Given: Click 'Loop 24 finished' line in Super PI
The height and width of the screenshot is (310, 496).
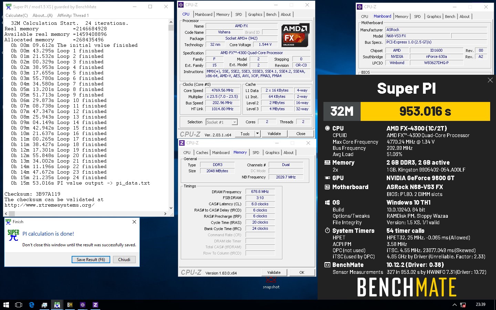Looking at the screenshot, I should coord(59,177).
